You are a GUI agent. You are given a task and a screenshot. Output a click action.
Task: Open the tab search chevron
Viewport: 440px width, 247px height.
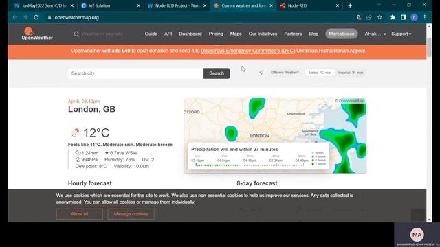[379, 5]
